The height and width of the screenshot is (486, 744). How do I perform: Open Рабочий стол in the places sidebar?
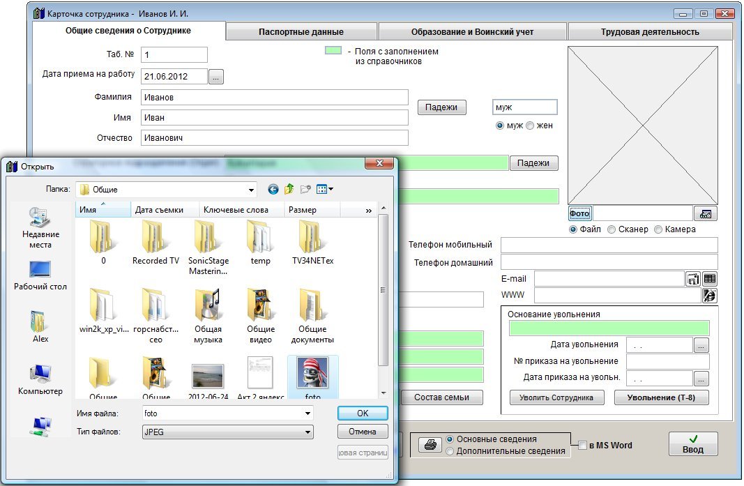pos(40,276)
